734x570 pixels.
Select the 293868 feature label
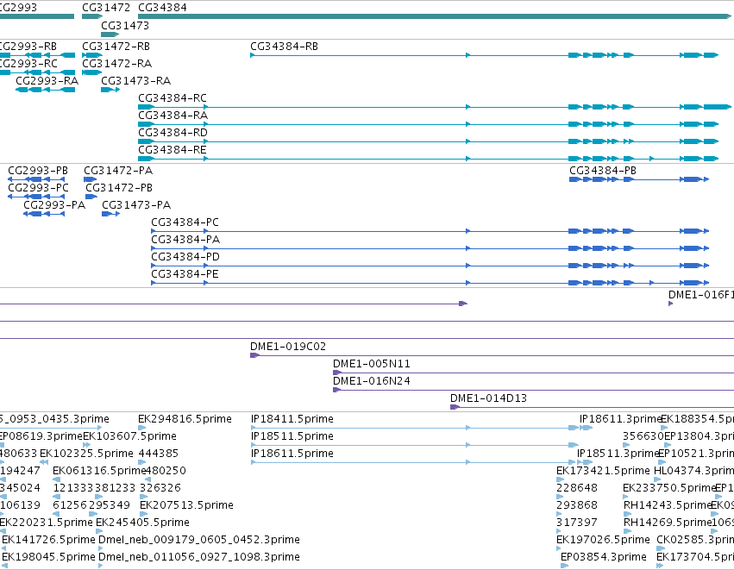(577, 506)
